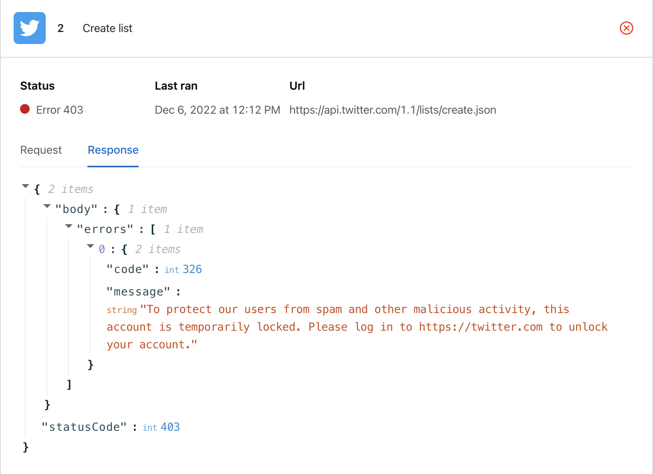Click the api.twitter.com lists create URL

click(393, 110)
